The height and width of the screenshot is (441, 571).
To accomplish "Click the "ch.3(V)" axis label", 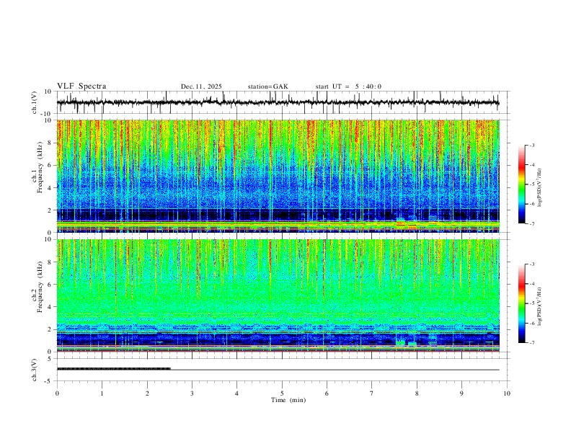I will (35, 370).
